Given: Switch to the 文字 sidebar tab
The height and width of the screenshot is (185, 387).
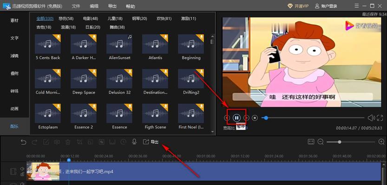Looking at the screenshot, I should click(14, 38).
